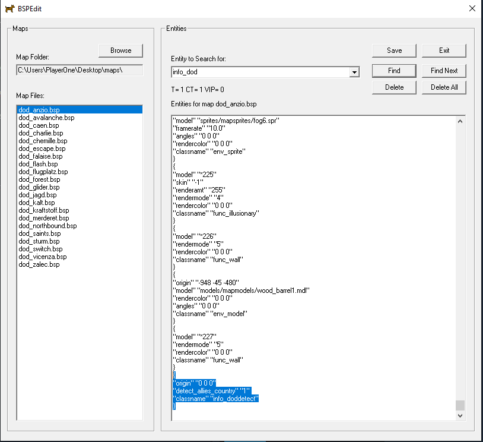The image size is (483, 442).
Task: Save the entity changes
Action: tap(394, 50)
